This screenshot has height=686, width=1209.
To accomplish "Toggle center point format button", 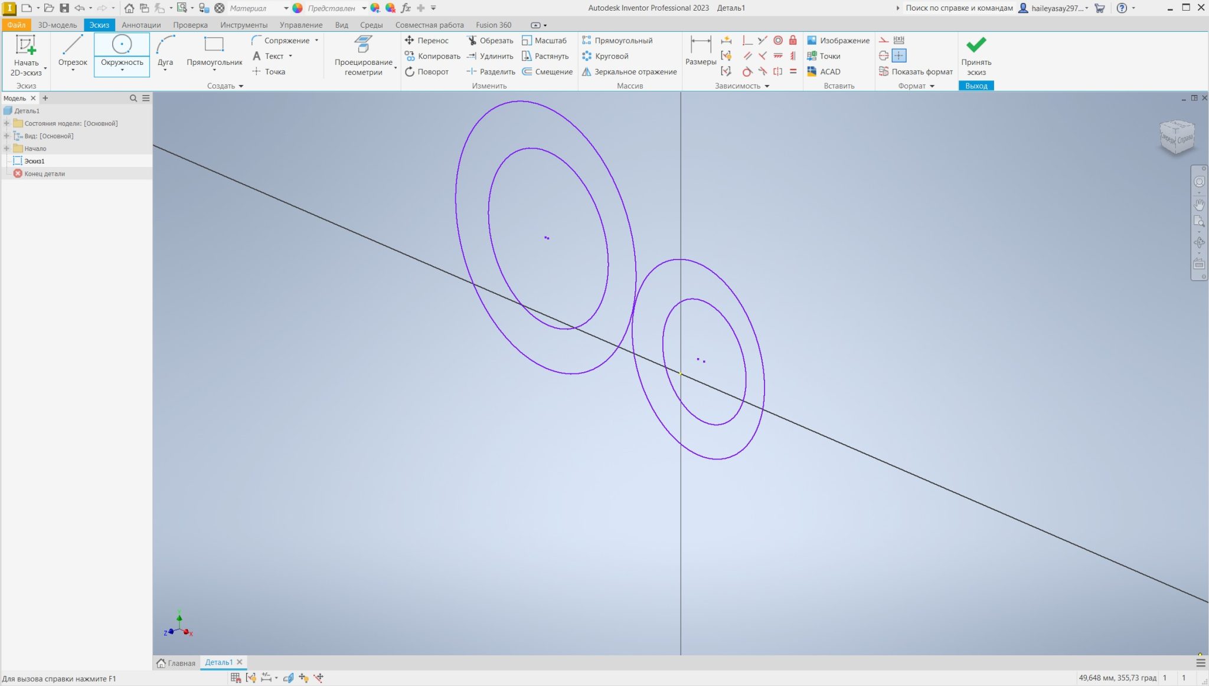I will [x=898, y=56].
